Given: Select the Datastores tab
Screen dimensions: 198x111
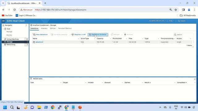Looking at the screenshot, I should (34, 28).
